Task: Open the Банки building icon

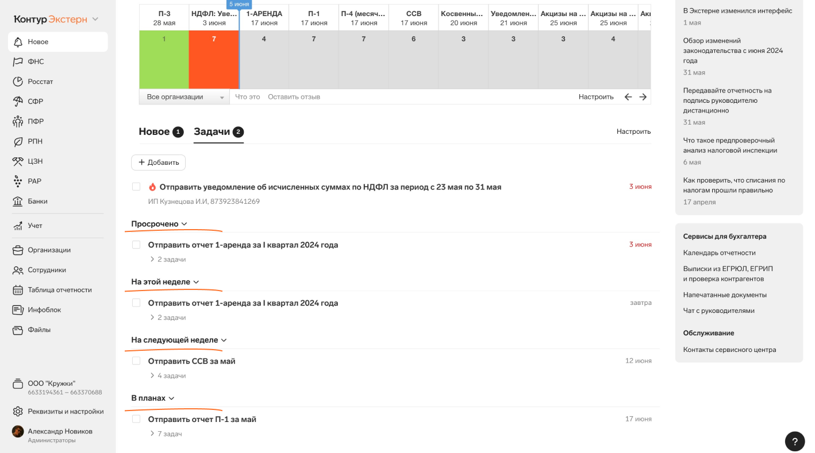Action: point(18,202)
